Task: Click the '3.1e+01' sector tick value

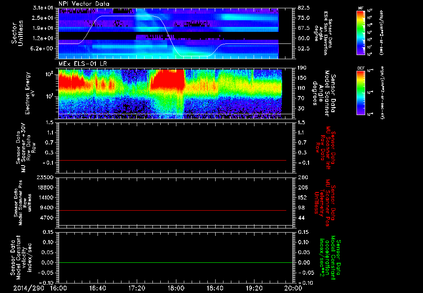Action: (x=42, y=8)
